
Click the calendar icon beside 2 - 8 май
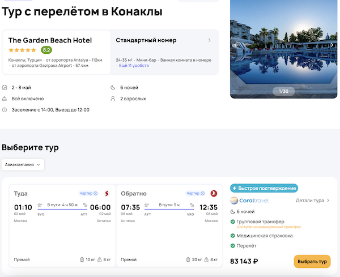(5, 88)
